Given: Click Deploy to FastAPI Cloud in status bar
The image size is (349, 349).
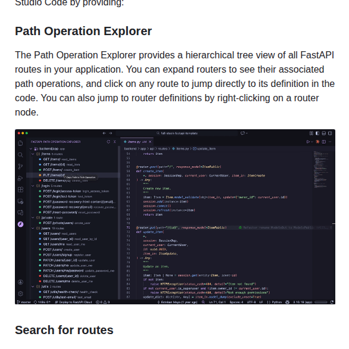Looking at the screenshot, I should pos(73,302).
